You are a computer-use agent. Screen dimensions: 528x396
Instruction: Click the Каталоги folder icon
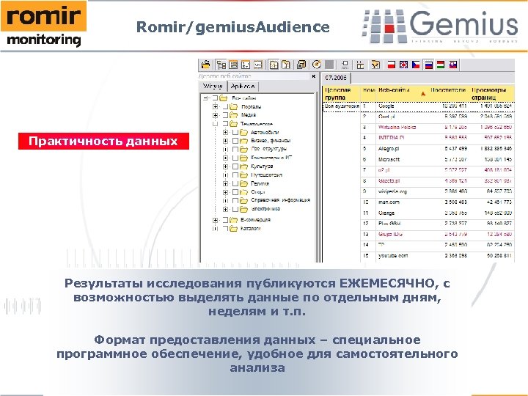click(x=234, y=229)
